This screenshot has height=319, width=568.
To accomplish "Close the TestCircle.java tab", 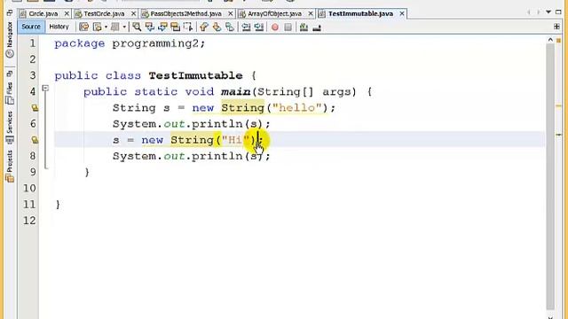I will (133, 14).
